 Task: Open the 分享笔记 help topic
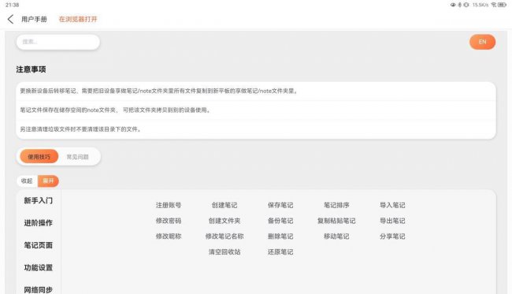pyautogui.click(x=392, y=236)
